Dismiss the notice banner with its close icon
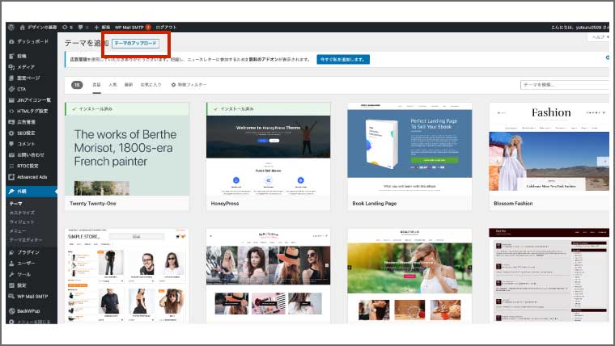 (x=607, y=57)
